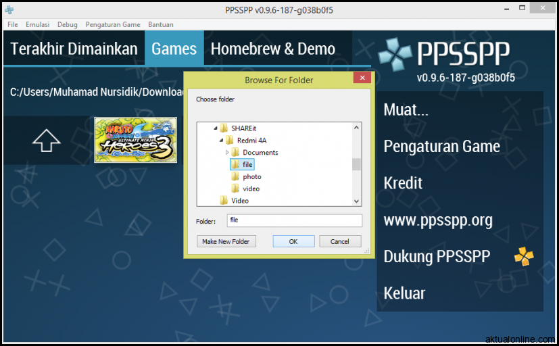Switch to the Homebrew & Demo tab
The width and height of the screenshot is (559, 346).
(272, 49)
